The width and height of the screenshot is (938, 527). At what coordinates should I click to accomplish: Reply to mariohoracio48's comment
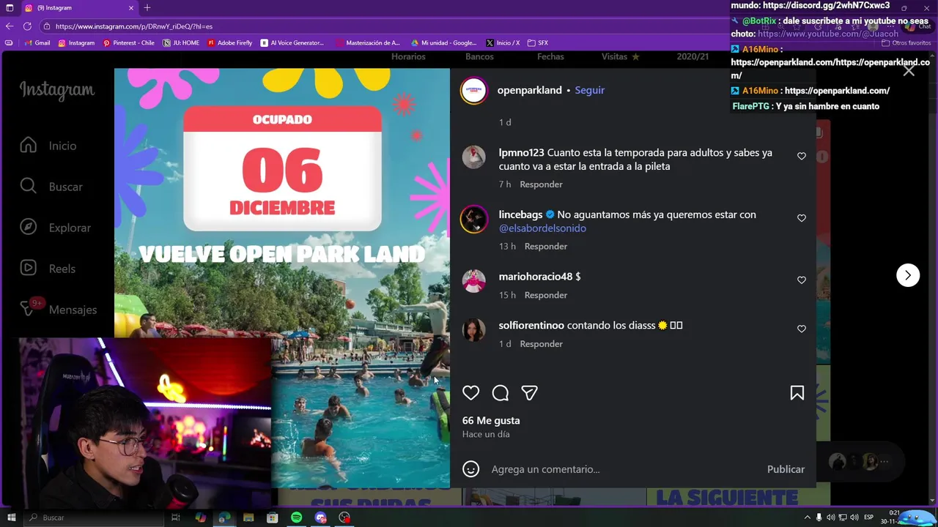(546, 295)
